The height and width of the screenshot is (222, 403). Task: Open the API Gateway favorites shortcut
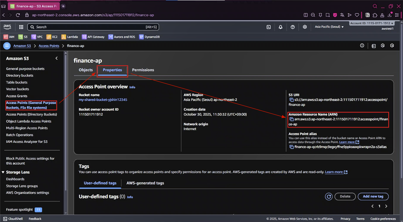click(93, 37)
